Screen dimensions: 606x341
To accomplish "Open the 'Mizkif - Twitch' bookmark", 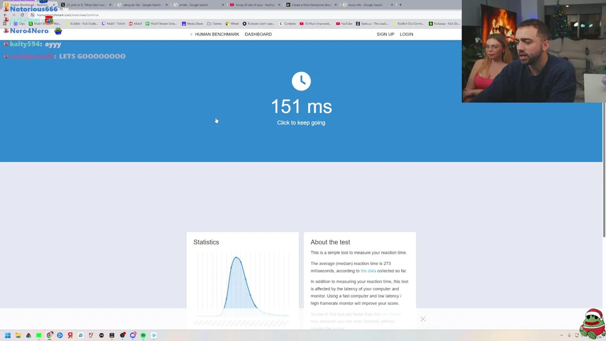I will point(113,24).
